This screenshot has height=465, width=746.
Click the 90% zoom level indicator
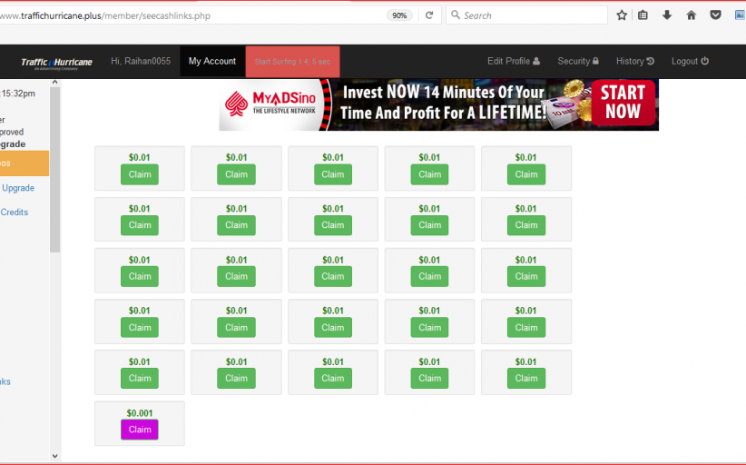[398, 15]
